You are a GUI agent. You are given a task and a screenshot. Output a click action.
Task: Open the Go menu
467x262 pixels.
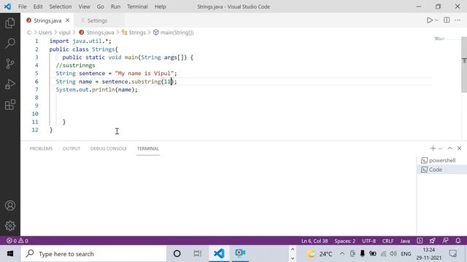pos(101,7)
